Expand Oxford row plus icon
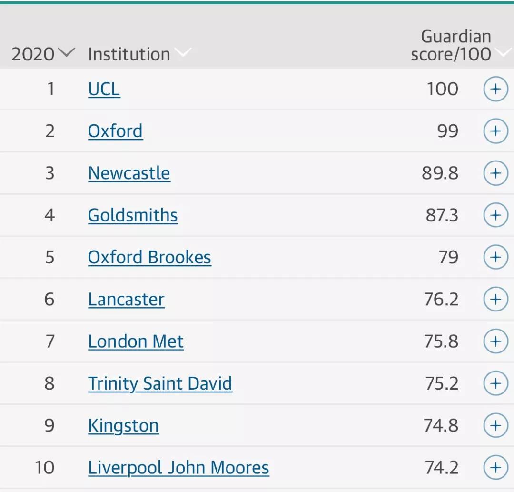The height and width of the screenshot is (492, 514). tap(495, 131)
